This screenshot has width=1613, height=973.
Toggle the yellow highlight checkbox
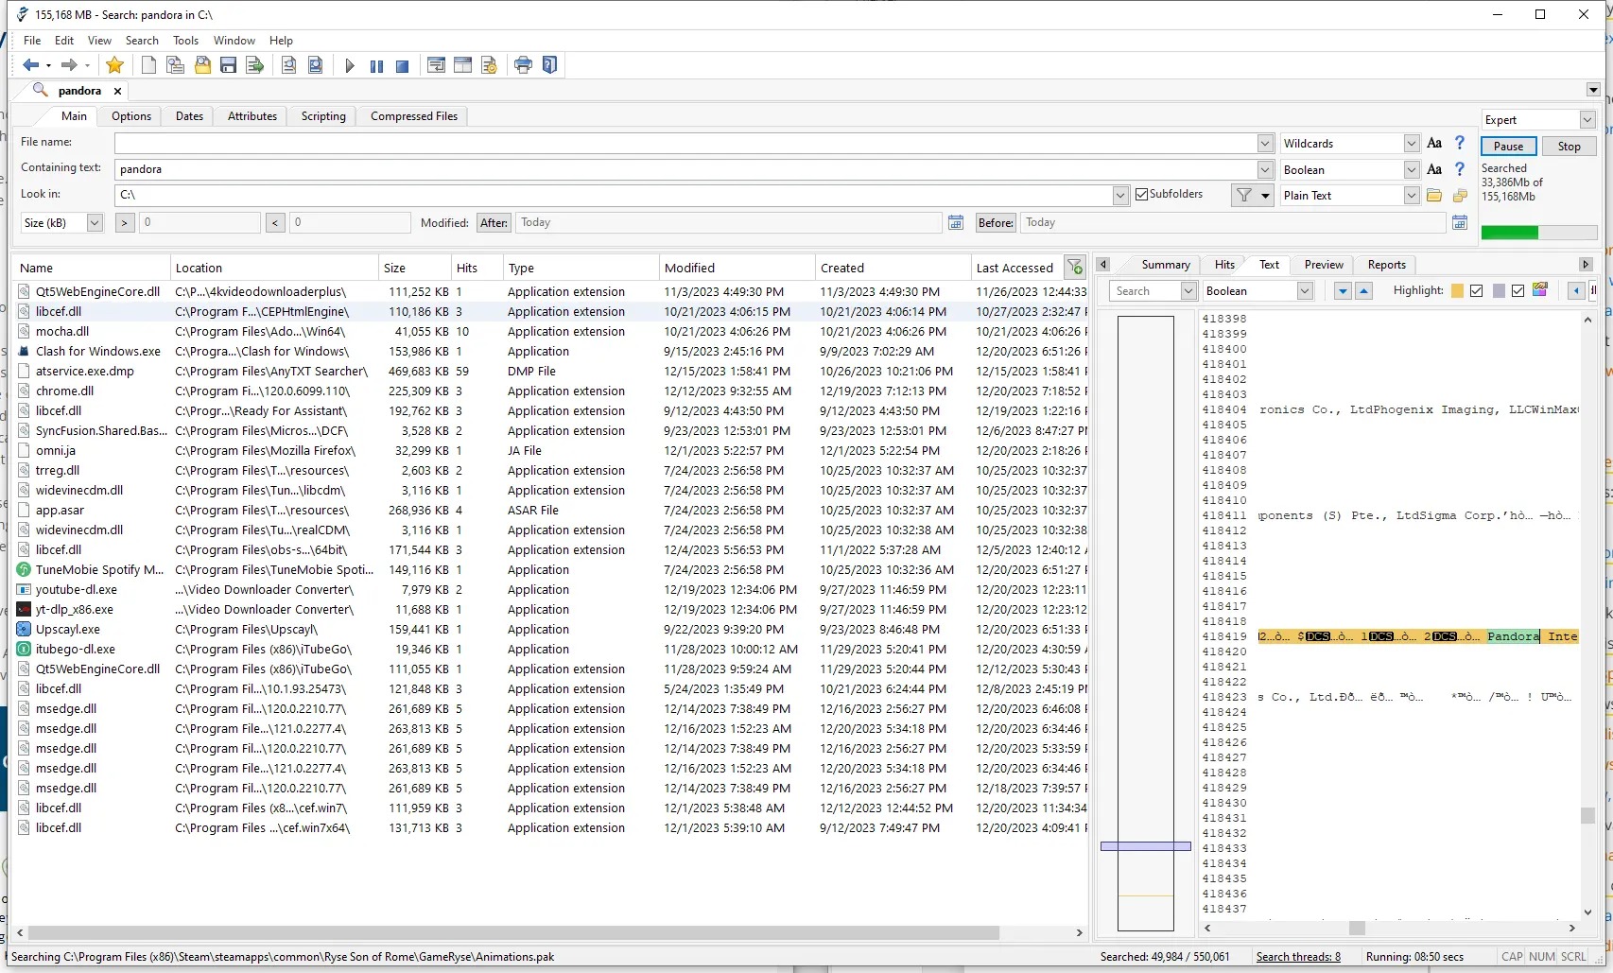click(x=1477, y=291)
